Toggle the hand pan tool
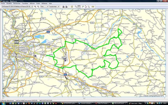The image size is (168, 105). tap(79, 7)
